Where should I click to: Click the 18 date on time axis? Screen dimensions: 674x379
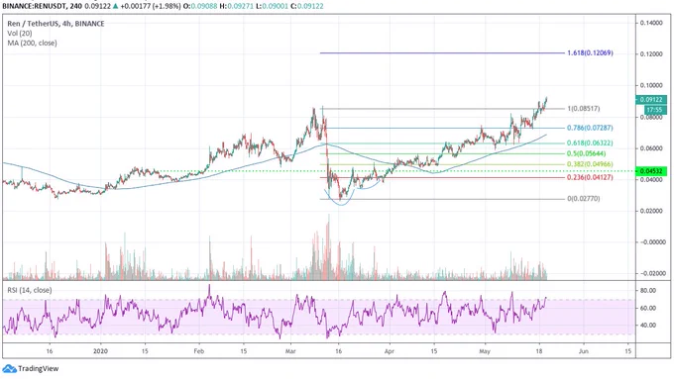(x=539, y=351)
